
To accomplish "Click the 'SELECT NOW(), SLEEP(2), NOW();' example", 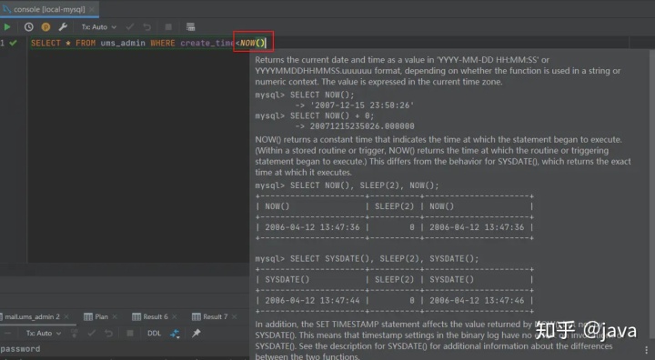I will pyautogui.click(x=364, y=185).
